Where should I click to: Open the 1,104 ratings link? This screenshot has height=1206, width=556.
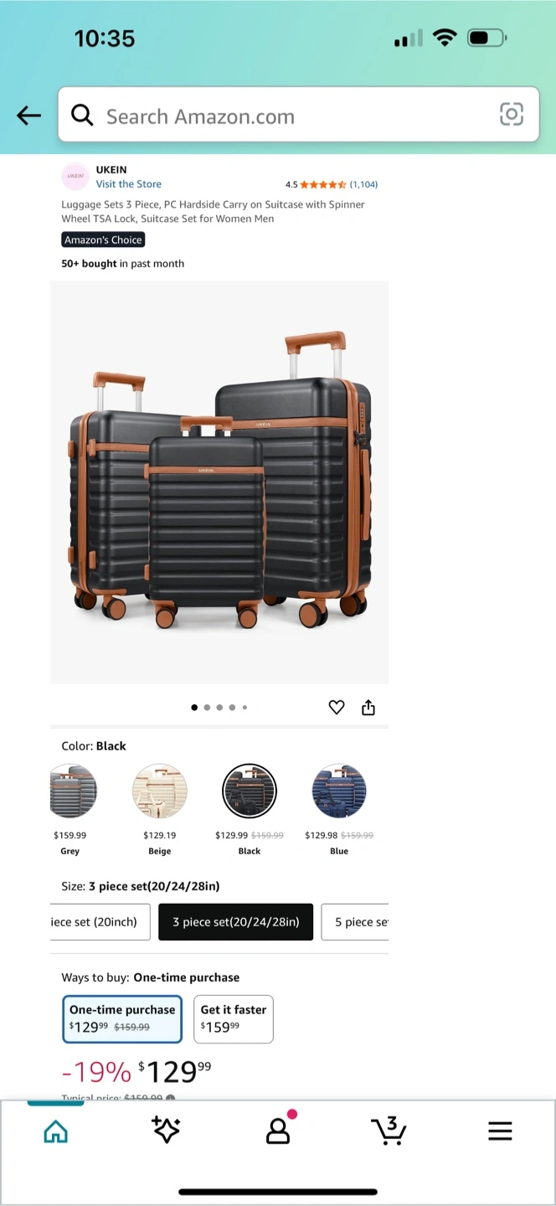click(363, 184)
